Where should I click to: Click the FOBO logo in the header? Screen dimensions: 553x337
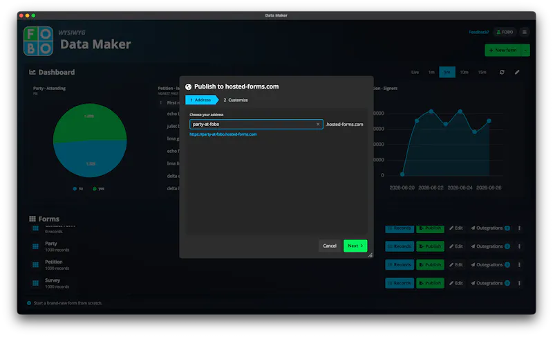[39, 42]
